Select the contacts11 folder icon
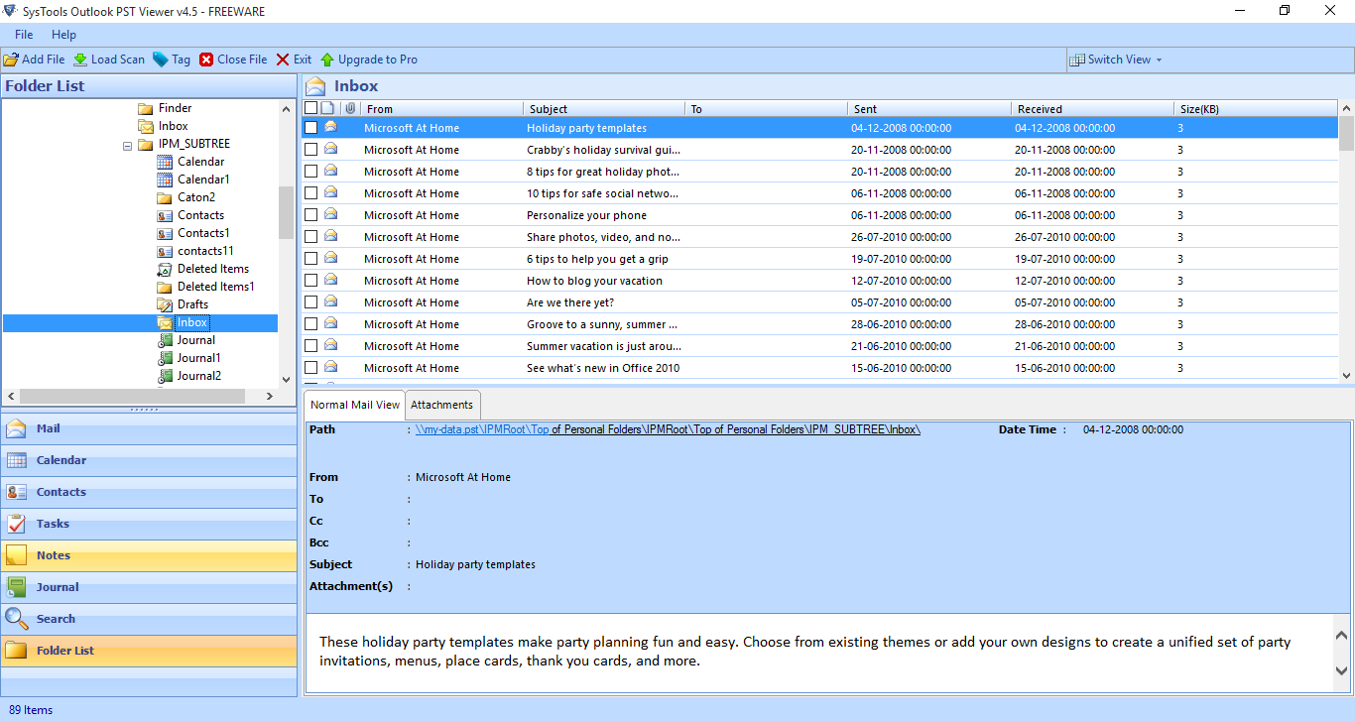Viewport: 1355px width, 722px height. point(165,251)
